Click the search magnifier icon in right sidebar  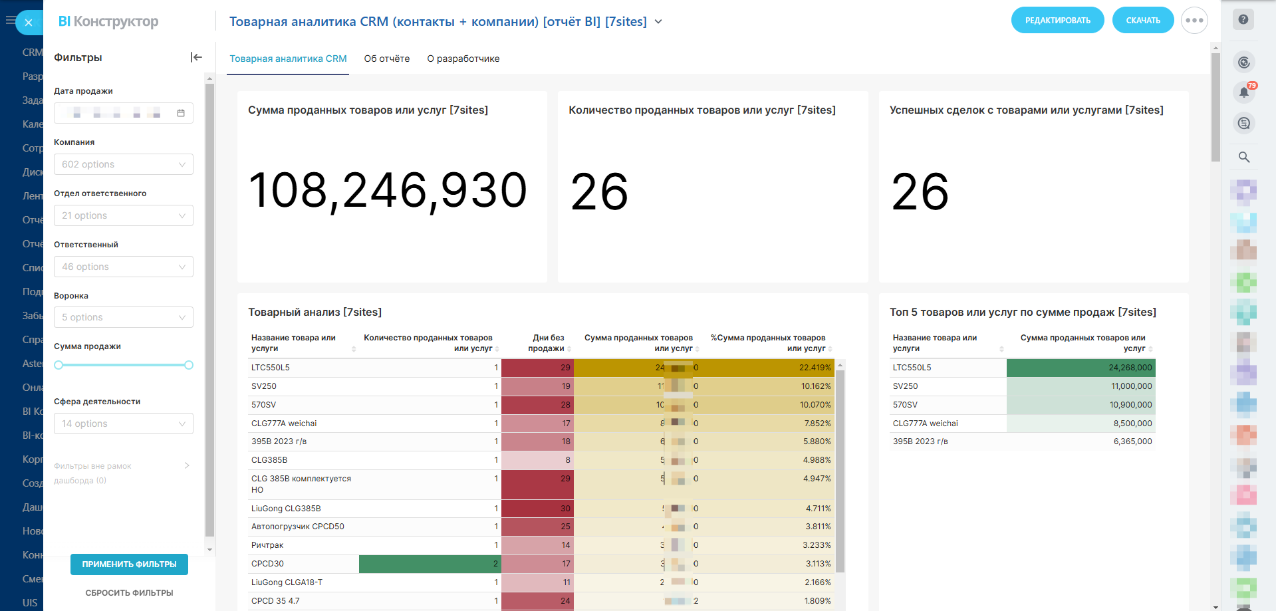point(1243,158)
